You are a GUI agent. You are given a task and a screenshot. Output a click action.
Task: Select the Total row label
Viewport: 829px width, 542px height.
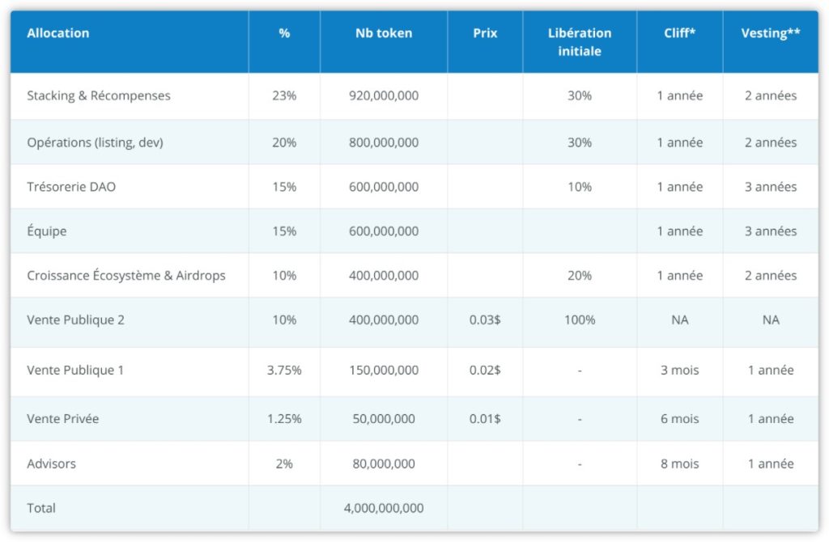coord(41,508)
